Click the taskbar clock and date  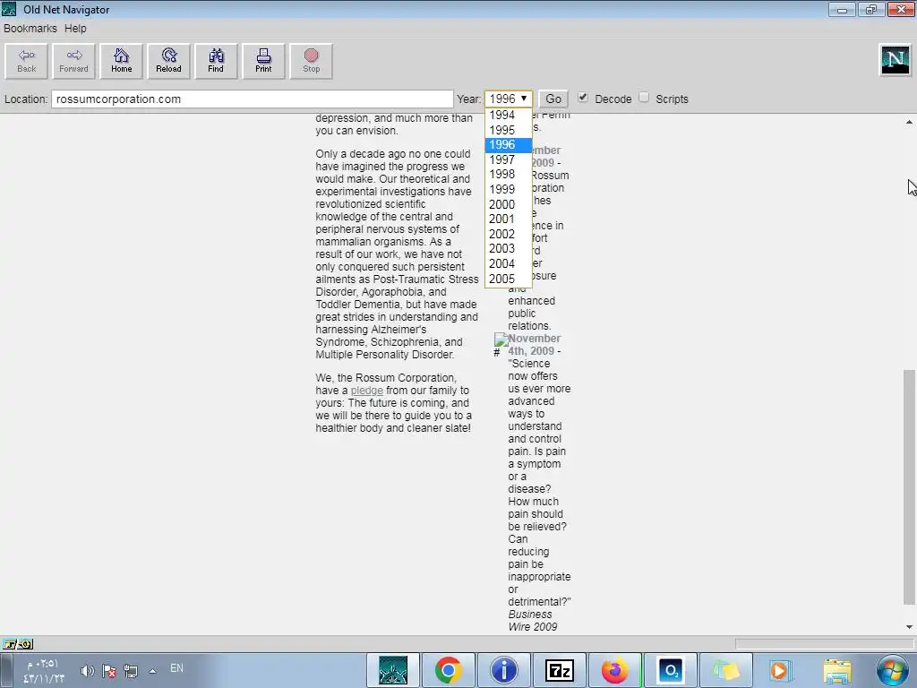pyautogui.click(x=43, y=671)
